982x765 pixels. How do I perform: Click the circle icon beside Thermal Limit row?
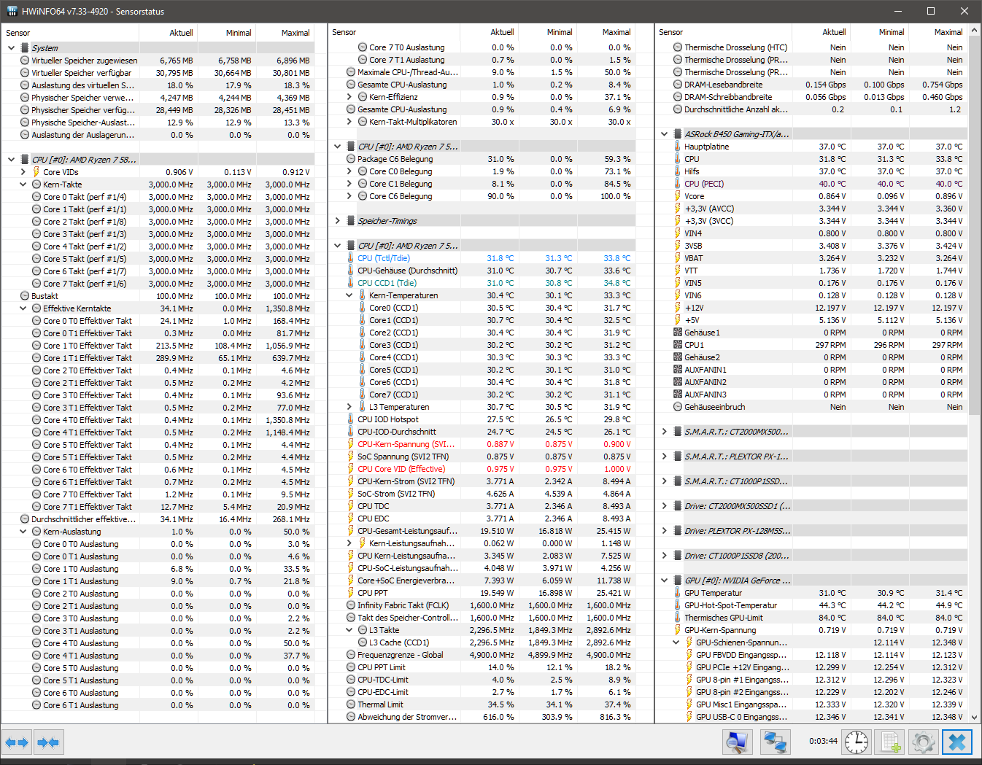(x=351, y=704)
